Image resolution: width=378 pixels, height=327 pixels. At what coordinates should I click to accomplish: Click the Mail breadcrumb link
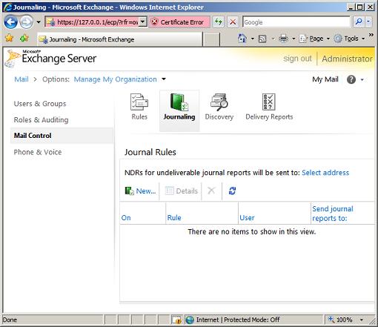[21, 79]
